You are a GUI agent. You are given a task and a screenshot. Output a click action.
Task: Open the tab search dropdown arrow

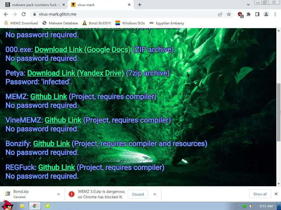pyautogui.click(x=248, y=5)
